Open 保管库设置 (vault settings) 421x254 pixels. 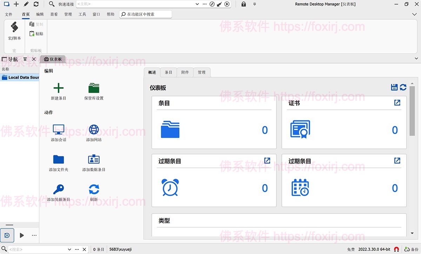[93, 87]
